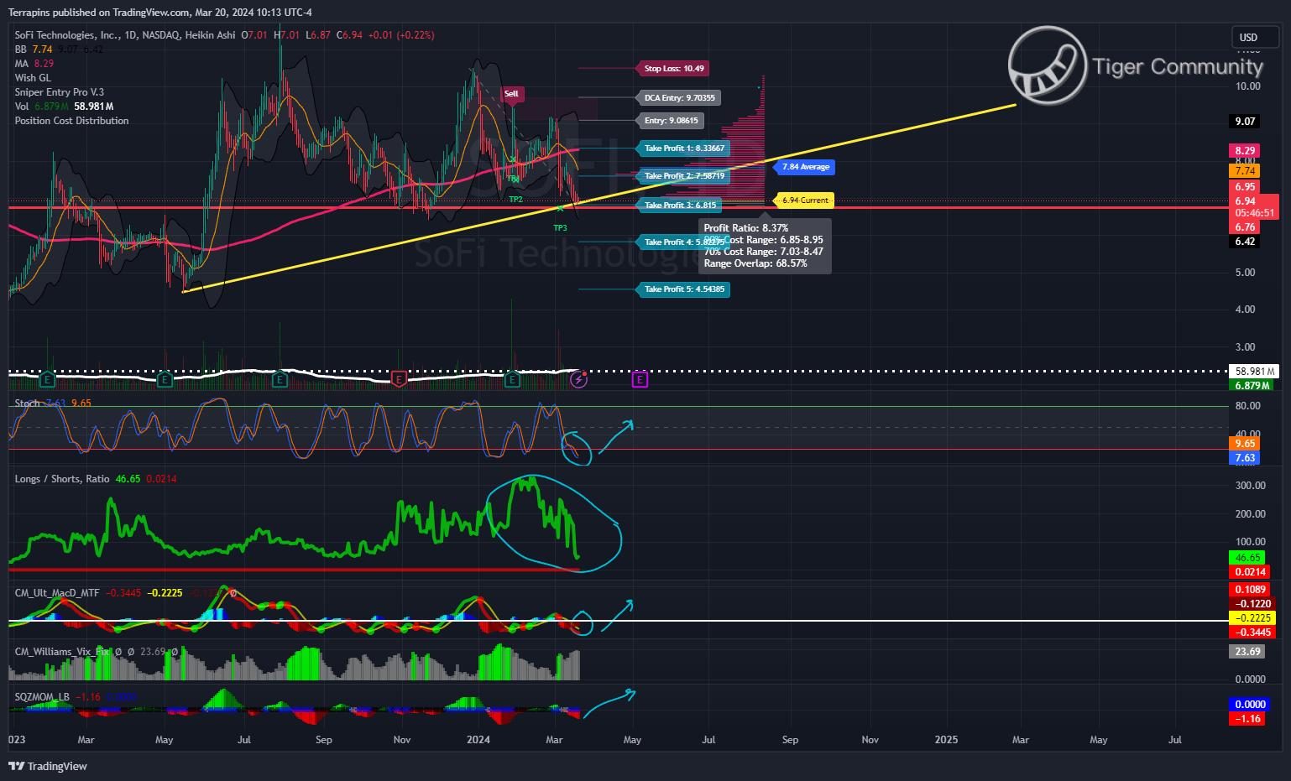Viewport: 1291px width, 781px height.
Task: Click the 9.07 price axis label
Action: (x=1246, y=122)
